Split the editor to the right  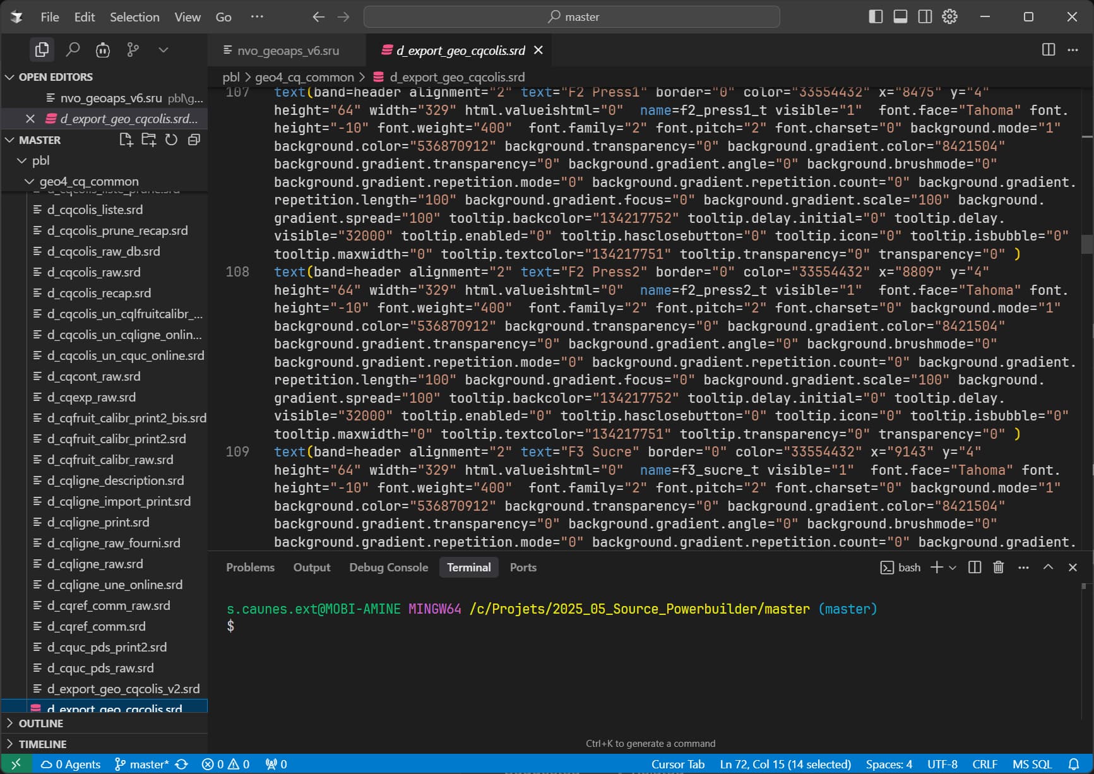pos(1048,49)
